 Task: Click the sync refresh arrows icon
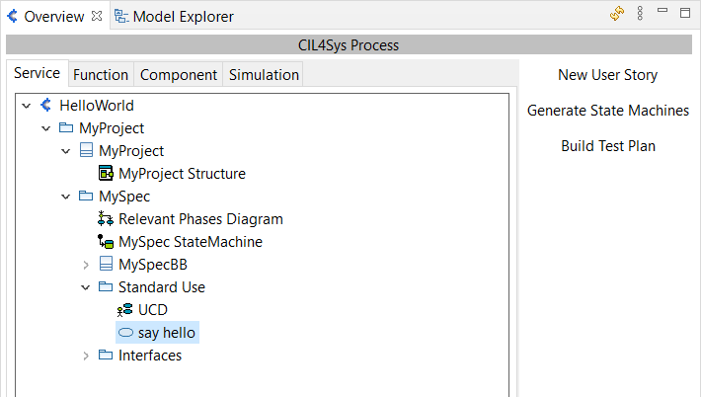coord(617,14)
